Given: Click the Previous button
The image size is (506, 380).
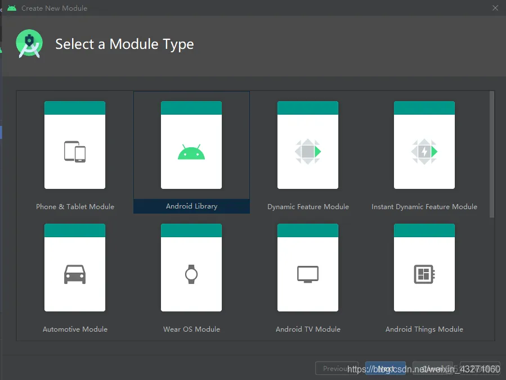Looking at the screenshot, I should (337, 368).
